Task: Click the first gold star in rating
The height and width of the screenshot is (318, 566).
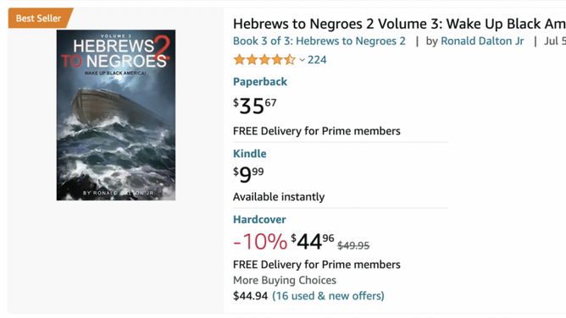Action: 239,59
